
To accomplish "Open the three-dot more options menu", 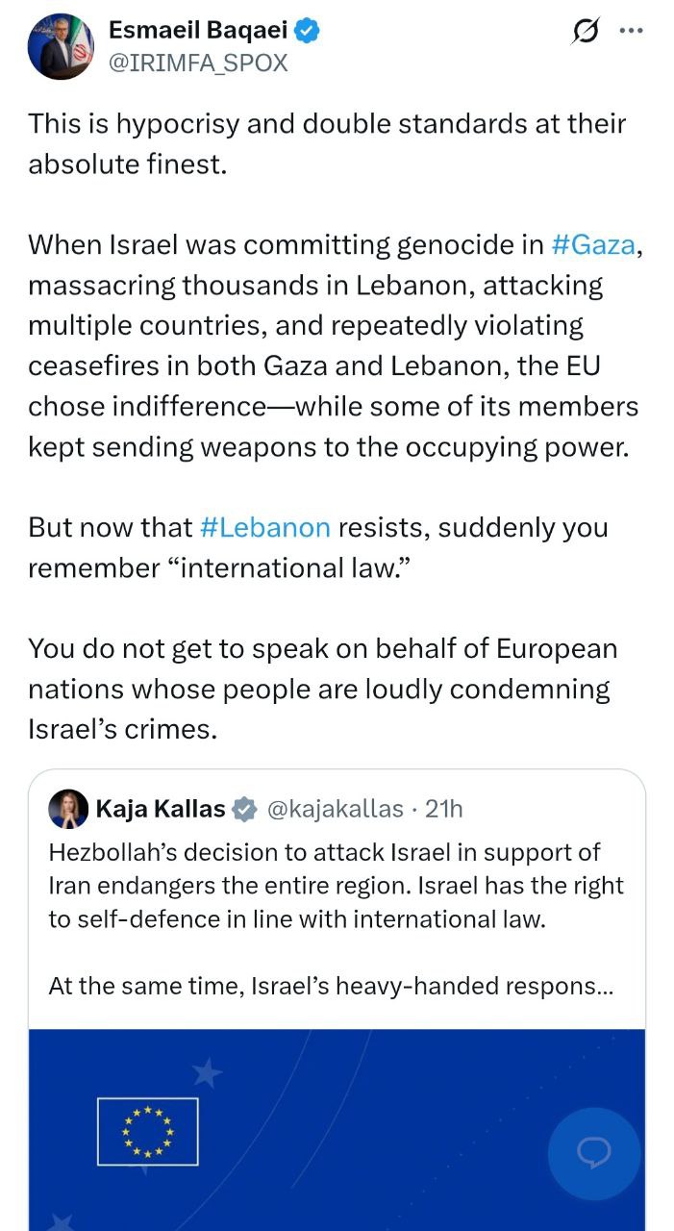I will click(631, 31).
